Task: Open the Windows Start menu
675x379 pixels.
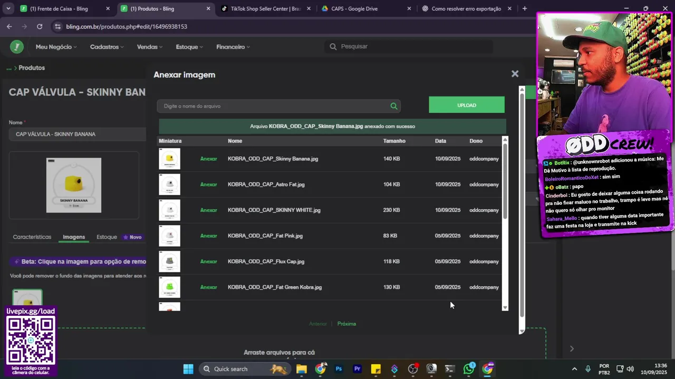Action: (x=188, y=369)
